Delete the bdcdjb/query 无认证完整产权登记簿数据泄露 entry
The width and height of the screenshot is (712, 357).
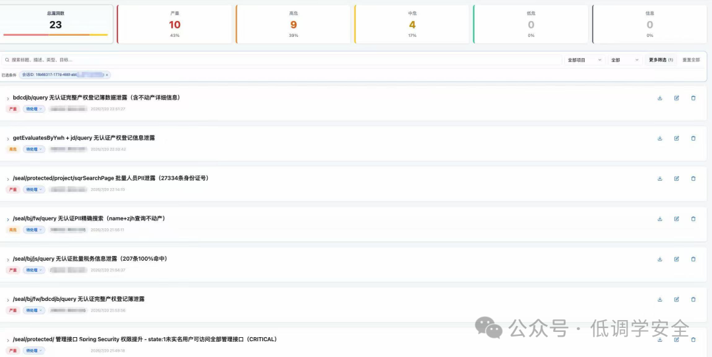pos(694,98)
